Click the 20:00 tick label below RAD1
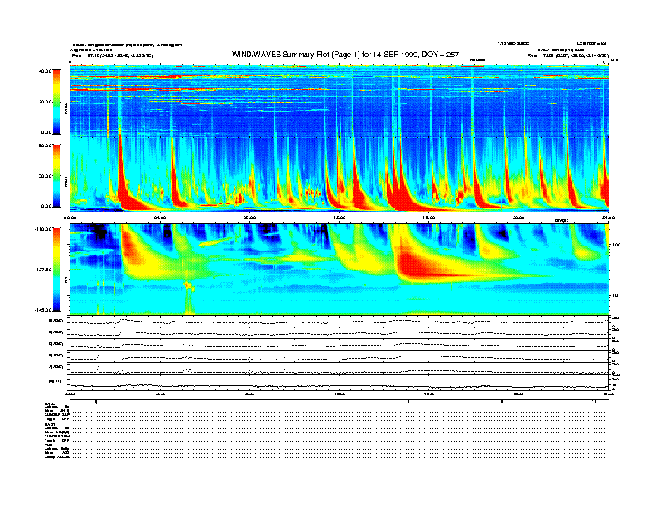 [x=519, y=217]
